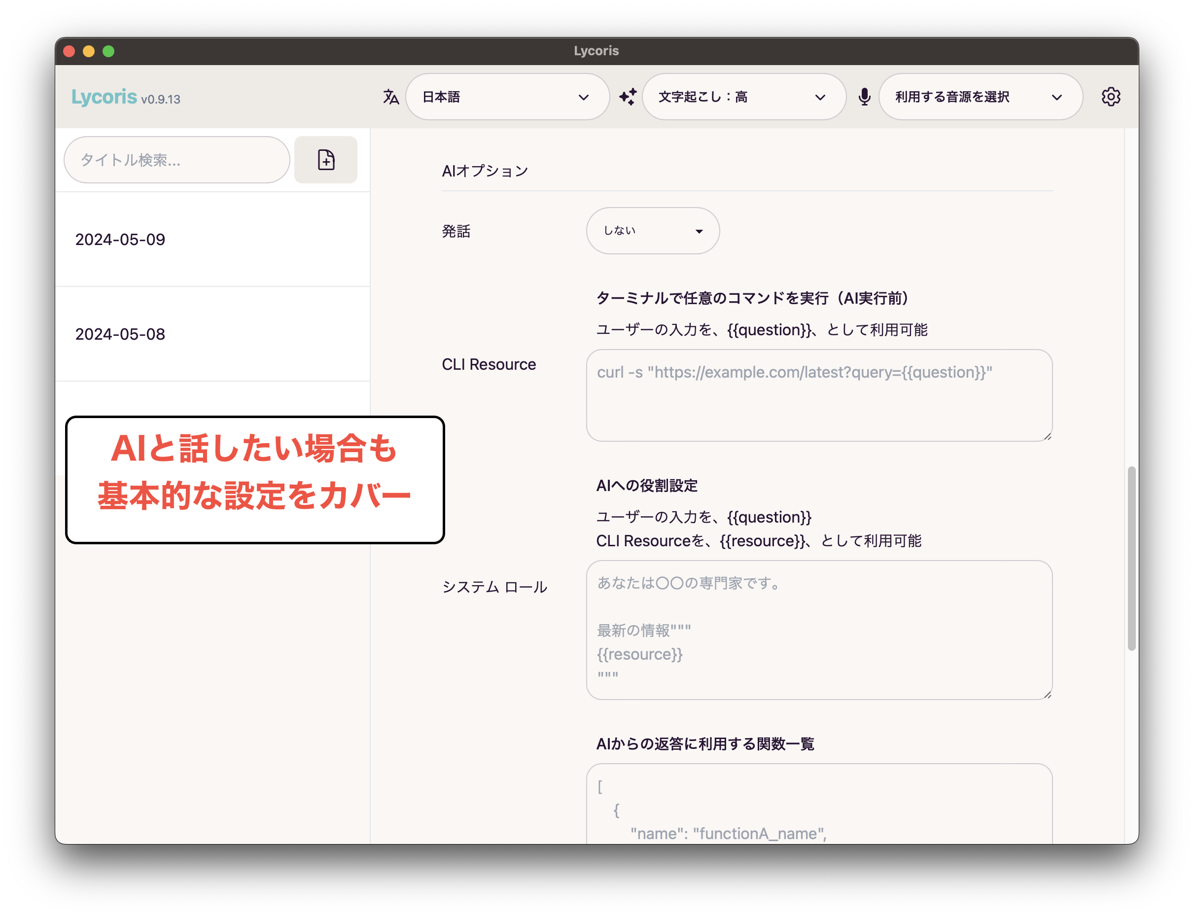Screen dimensions: 1194x917
Task: Open the 利用する音源を選択 dropdown
Action: 980,97
